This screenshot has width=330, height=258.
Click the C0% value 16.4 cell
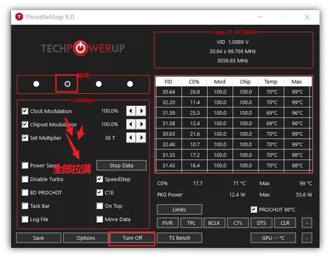click(x=195, y=165)
